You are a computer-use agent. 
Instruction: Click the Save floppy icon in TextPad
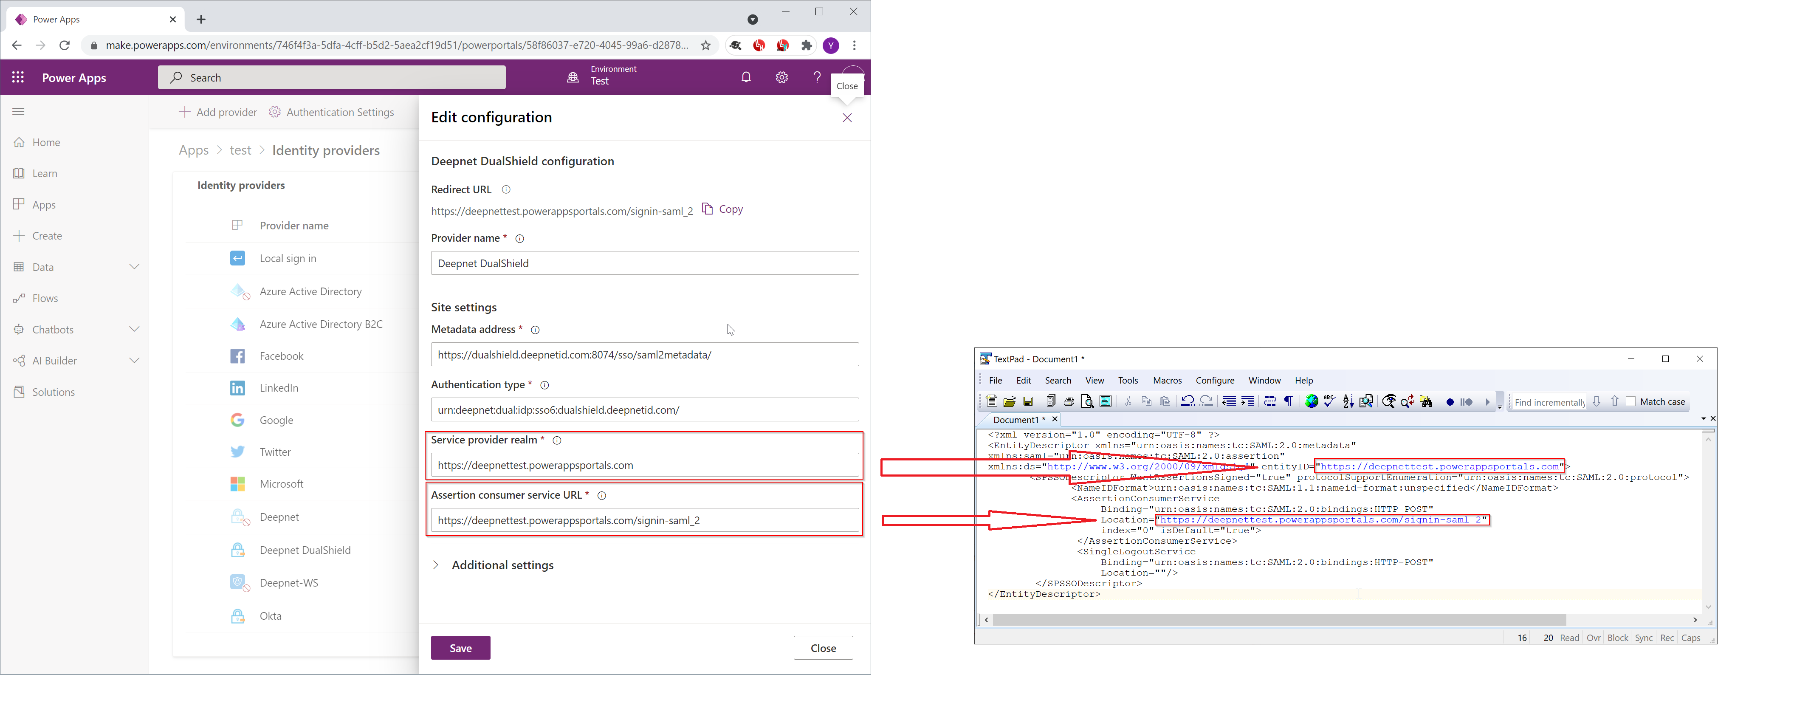click(1027, 401)
